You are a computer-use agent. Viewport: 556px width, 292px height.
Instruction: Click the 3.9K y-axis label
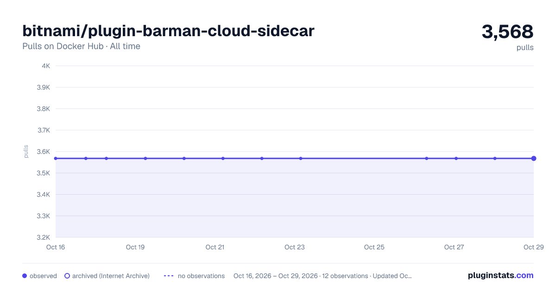(x=44, y=87)
